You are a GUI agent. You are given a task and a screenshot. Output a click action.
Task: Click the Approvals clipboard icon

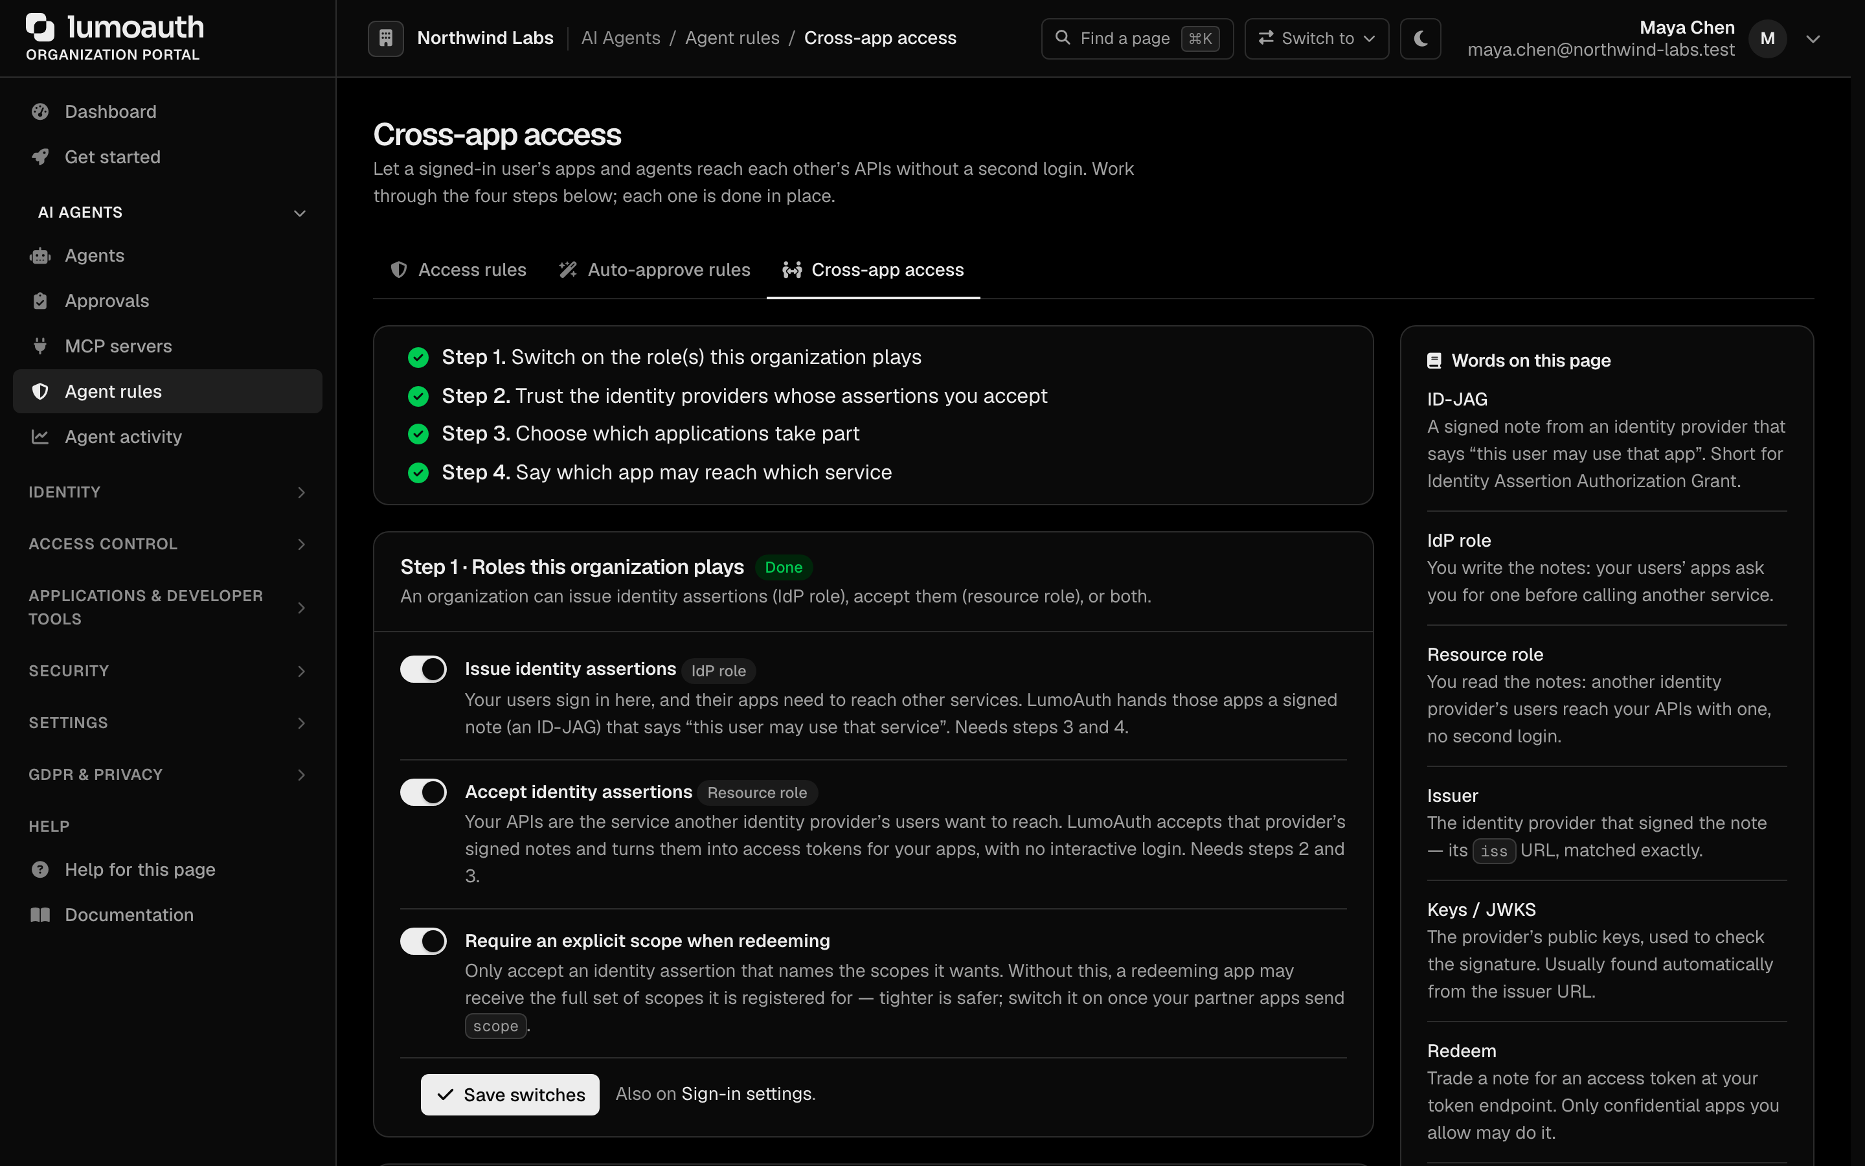tap(40, 301)
